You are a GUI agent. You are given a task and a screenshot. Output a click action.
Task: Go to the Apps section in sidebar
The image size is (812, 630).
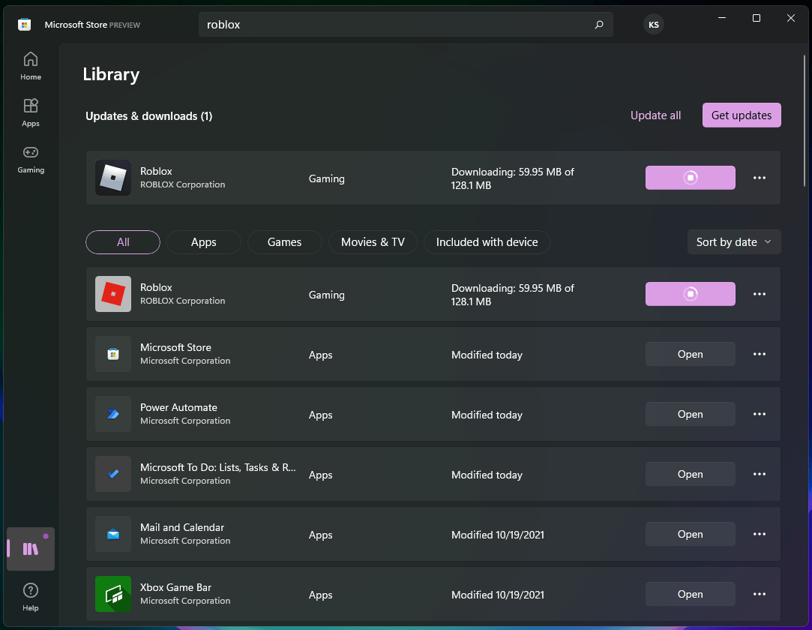(x=31, y=112)
